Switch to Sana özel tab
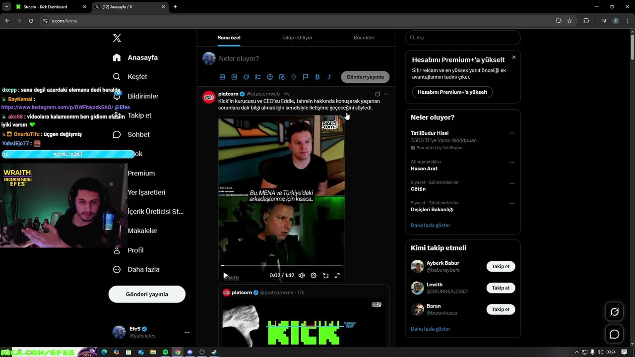Viewport: 635px width, 357px height. [229, 38]
